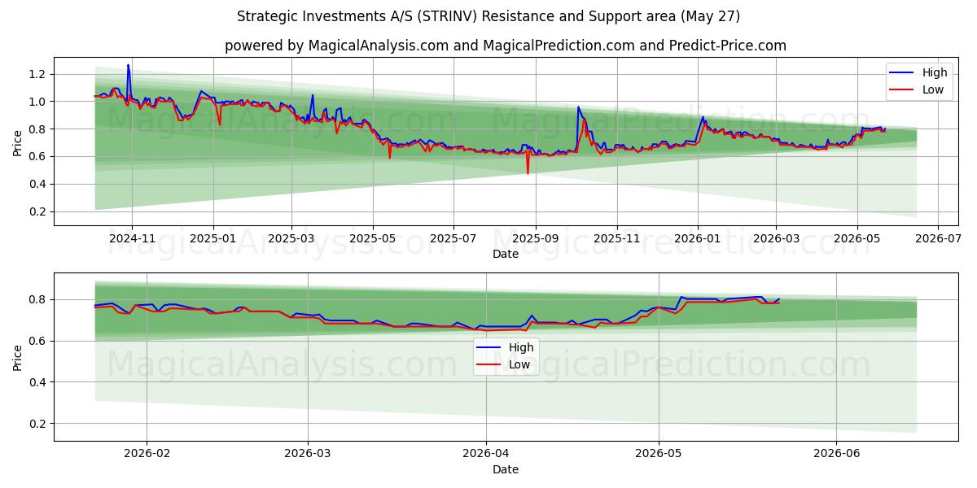Click 'Low' in the top chart legend
Image resolution: width=977 pixels, height=488 pixels.
(933, 89)
